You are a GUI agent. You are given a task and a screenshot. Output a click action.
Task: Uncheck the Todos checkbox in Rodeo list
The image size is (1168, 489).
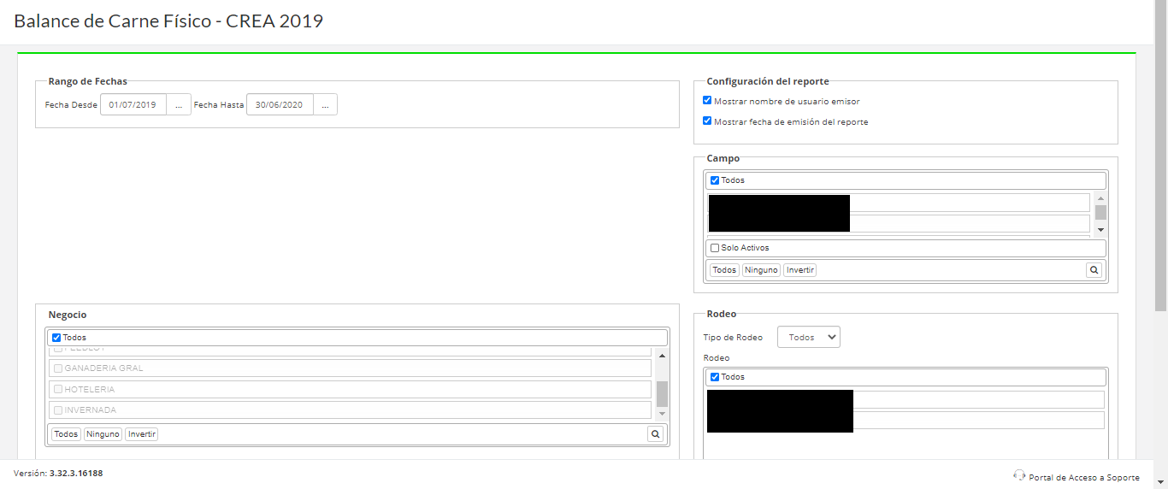[x=715, y=377]
